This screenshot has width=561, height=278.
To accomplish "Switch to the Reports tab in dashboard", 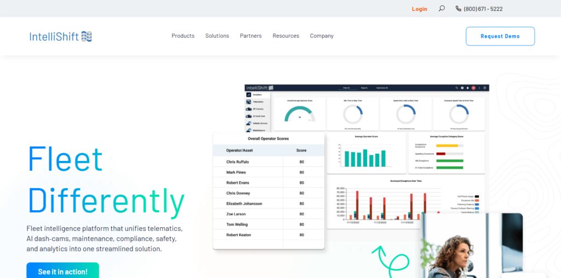I will click(364, 88).
